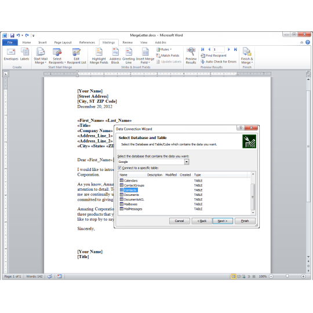Click the Redo icon in Quick Access Toolbar

point(27,35)
